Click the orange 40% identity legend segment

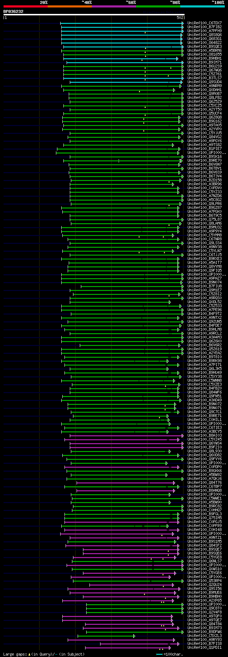point(70,6)
